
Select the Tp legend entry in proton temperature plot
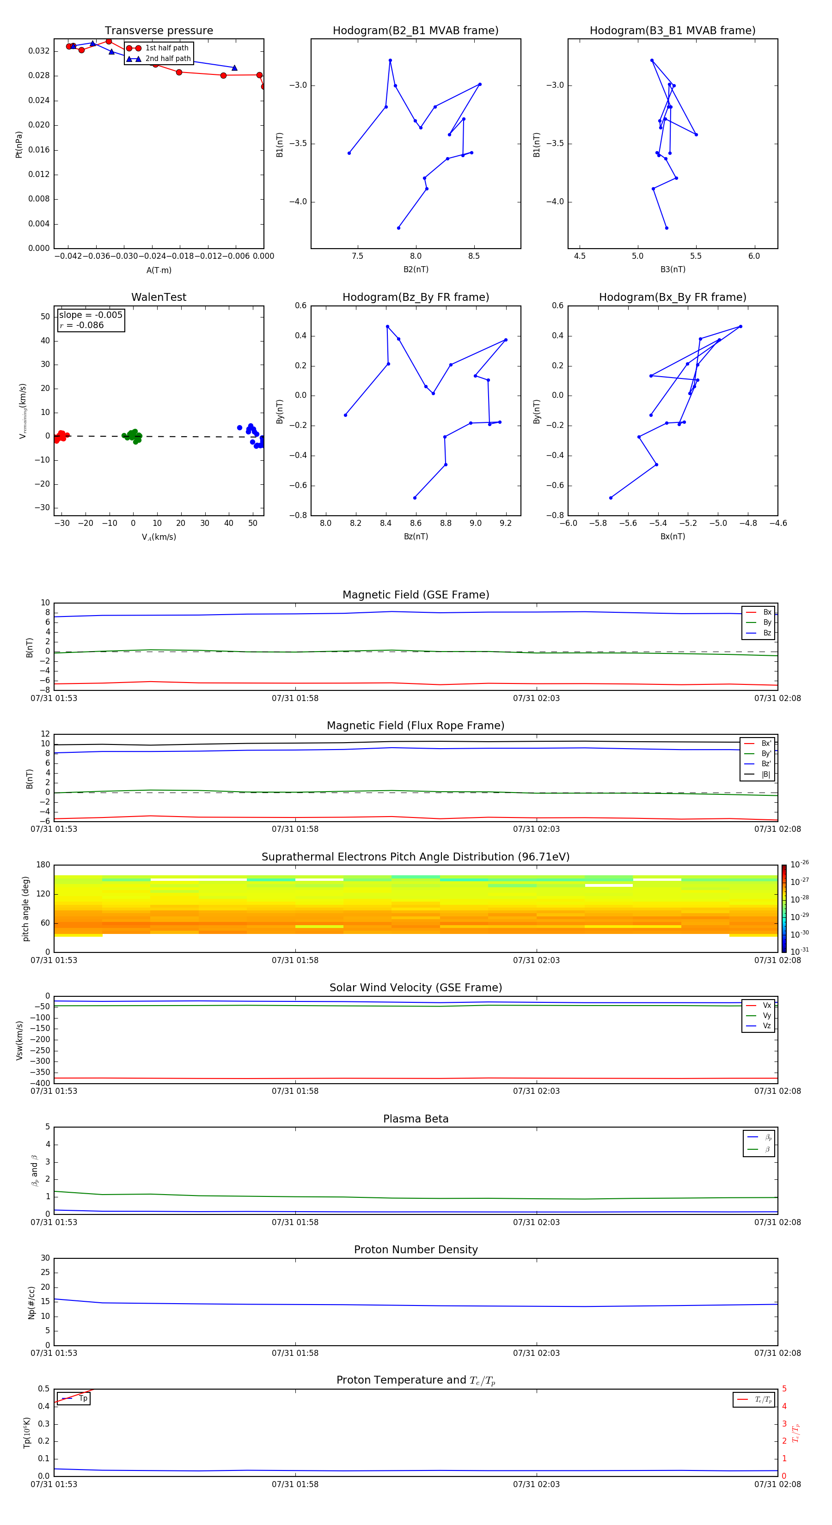74,1398
